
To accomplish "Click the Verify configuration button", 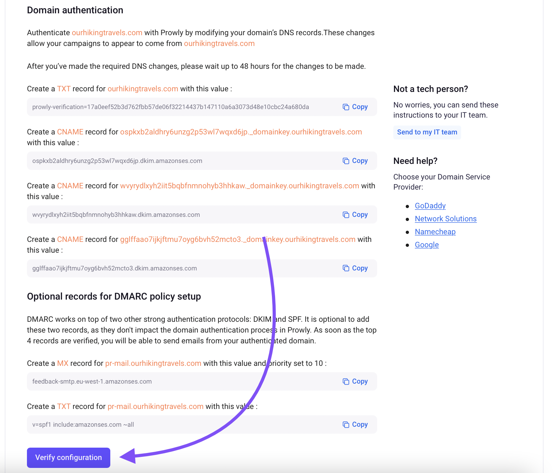I will click(x=68, y=457).
